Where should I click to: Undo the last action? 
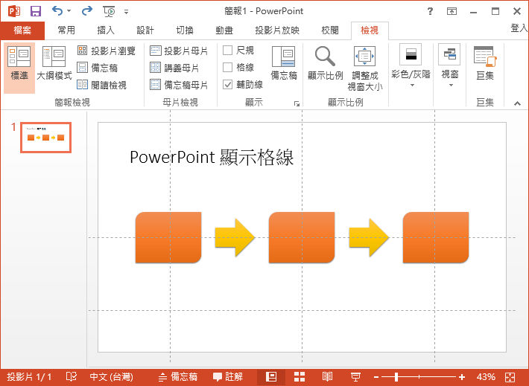[x=57, y=11]
